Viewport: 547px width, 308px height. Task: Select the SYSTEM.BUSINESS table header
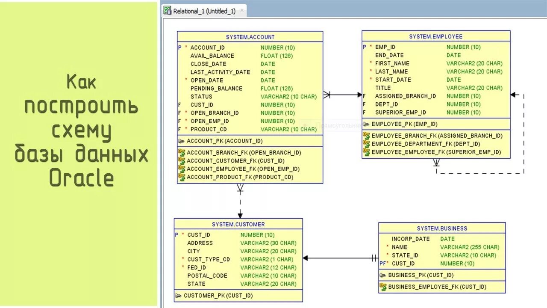(442, 228)
